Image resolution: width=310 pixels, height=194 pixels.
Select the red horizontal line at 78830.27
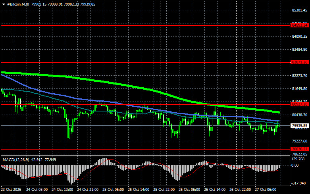pos(146,149)
